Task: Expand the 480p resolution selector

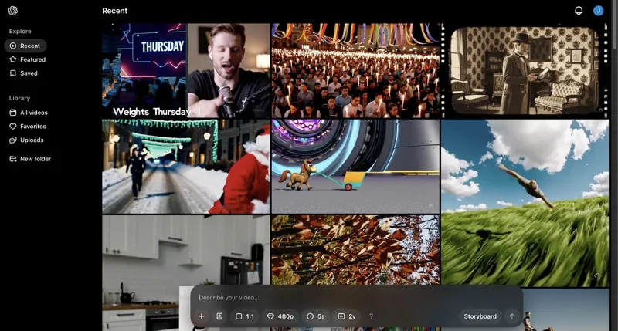Action: coord(280,316)
